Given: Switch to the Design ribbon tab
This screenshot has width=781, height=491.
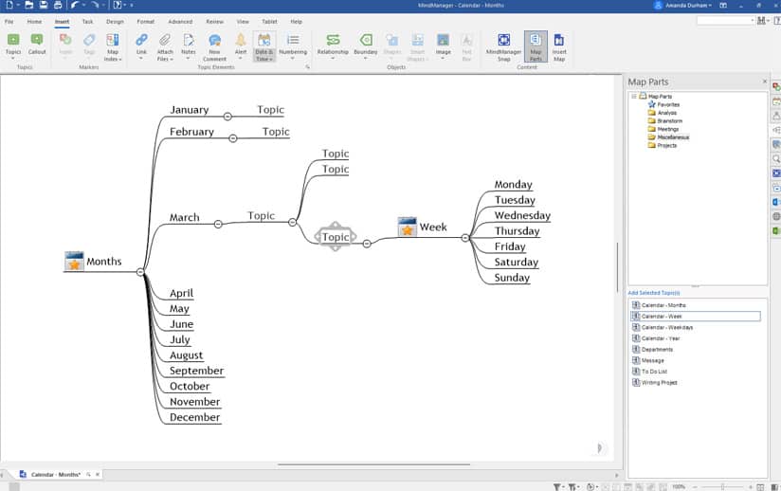Looking at the screenshot, I should pyautogui.click(x=115, y=21).
